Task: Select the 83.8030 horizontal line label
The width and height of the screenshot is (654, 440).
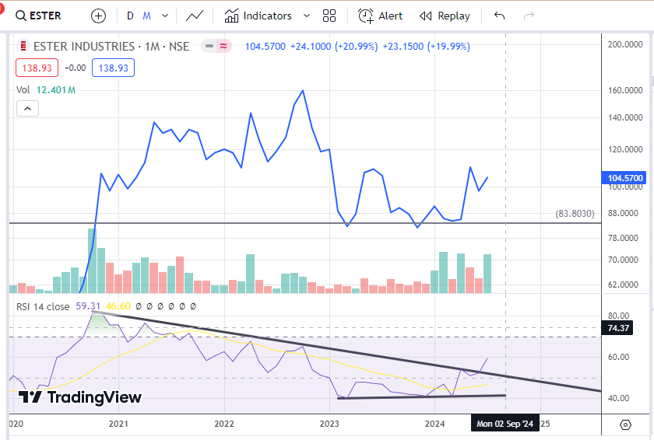Action: (575, 214)
